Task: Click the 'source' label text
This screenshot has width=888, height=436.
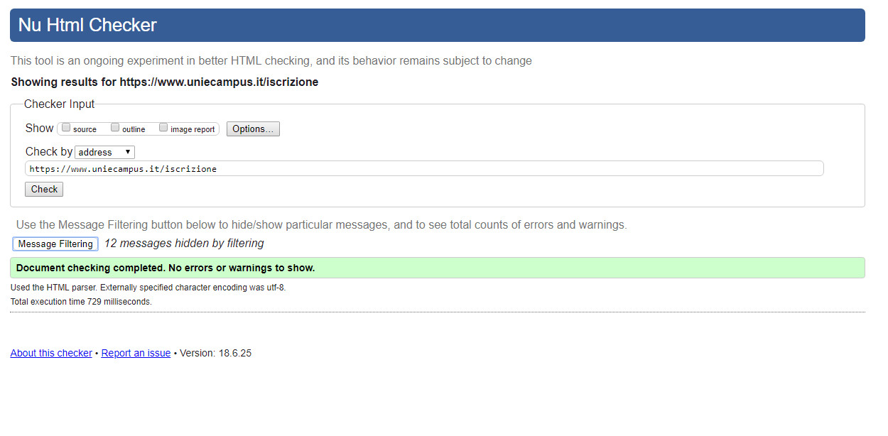Action: tap(85, 129)
